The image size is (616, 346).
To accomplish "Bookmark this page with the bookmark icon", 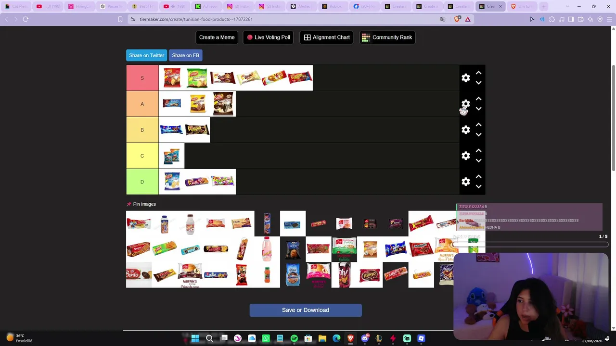I will [x=120, y=19].
